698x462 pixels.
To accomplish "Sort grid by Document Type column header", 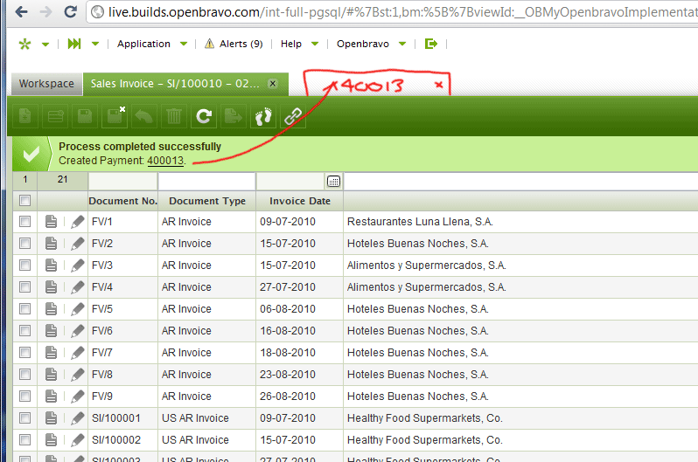I will pos(207,201).
